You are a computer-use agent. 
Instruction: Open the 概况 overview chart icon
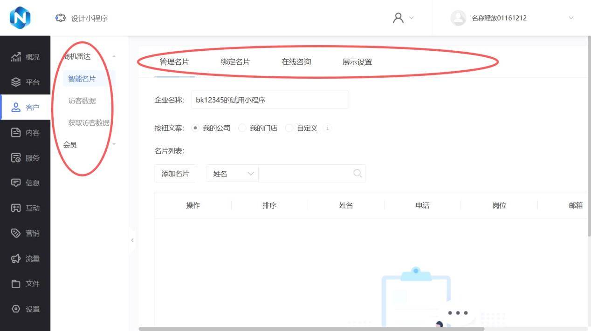pyautogui.click(x=16, y=57)
